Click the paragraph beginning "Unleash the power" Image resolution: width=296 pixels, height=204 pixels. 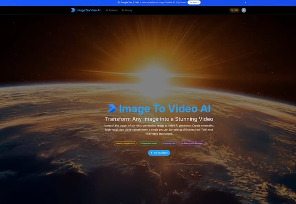pos(159,130)
